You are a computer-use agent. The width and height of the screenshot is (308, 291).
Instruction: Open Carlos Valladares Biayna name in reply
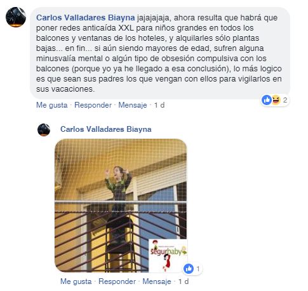coord(106,129)
